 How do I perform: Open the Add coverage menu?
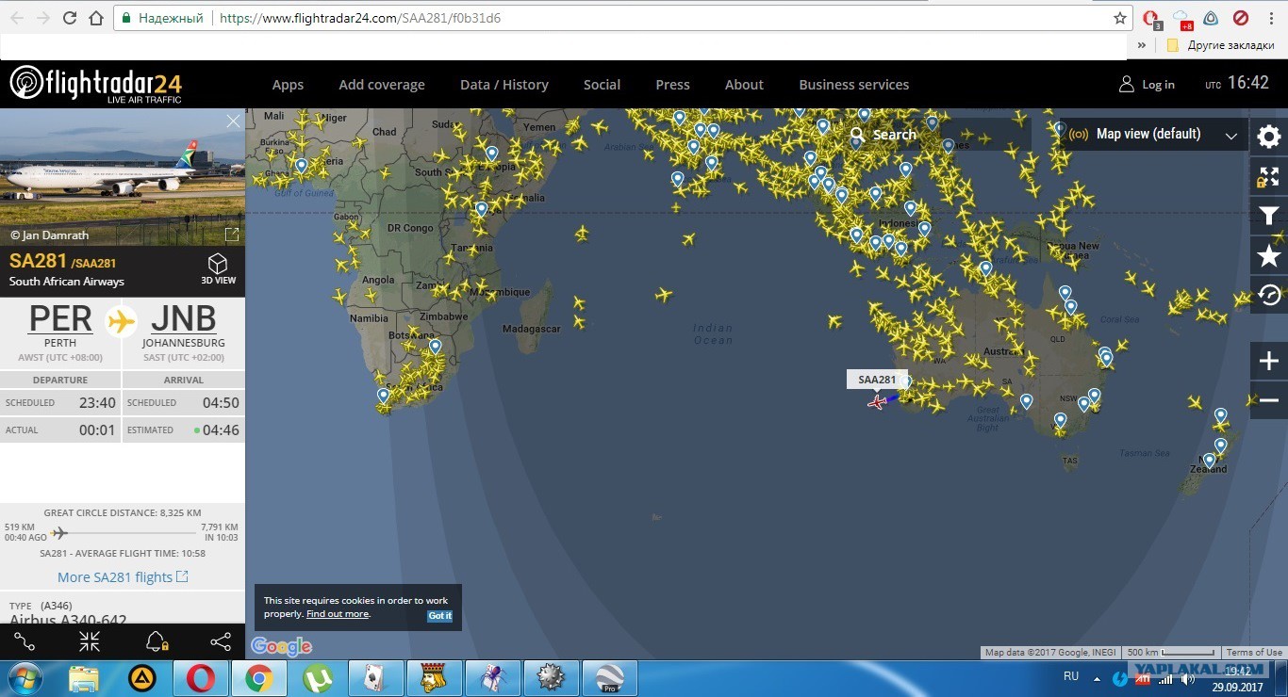pyautogui.click(x=382, y=85)
